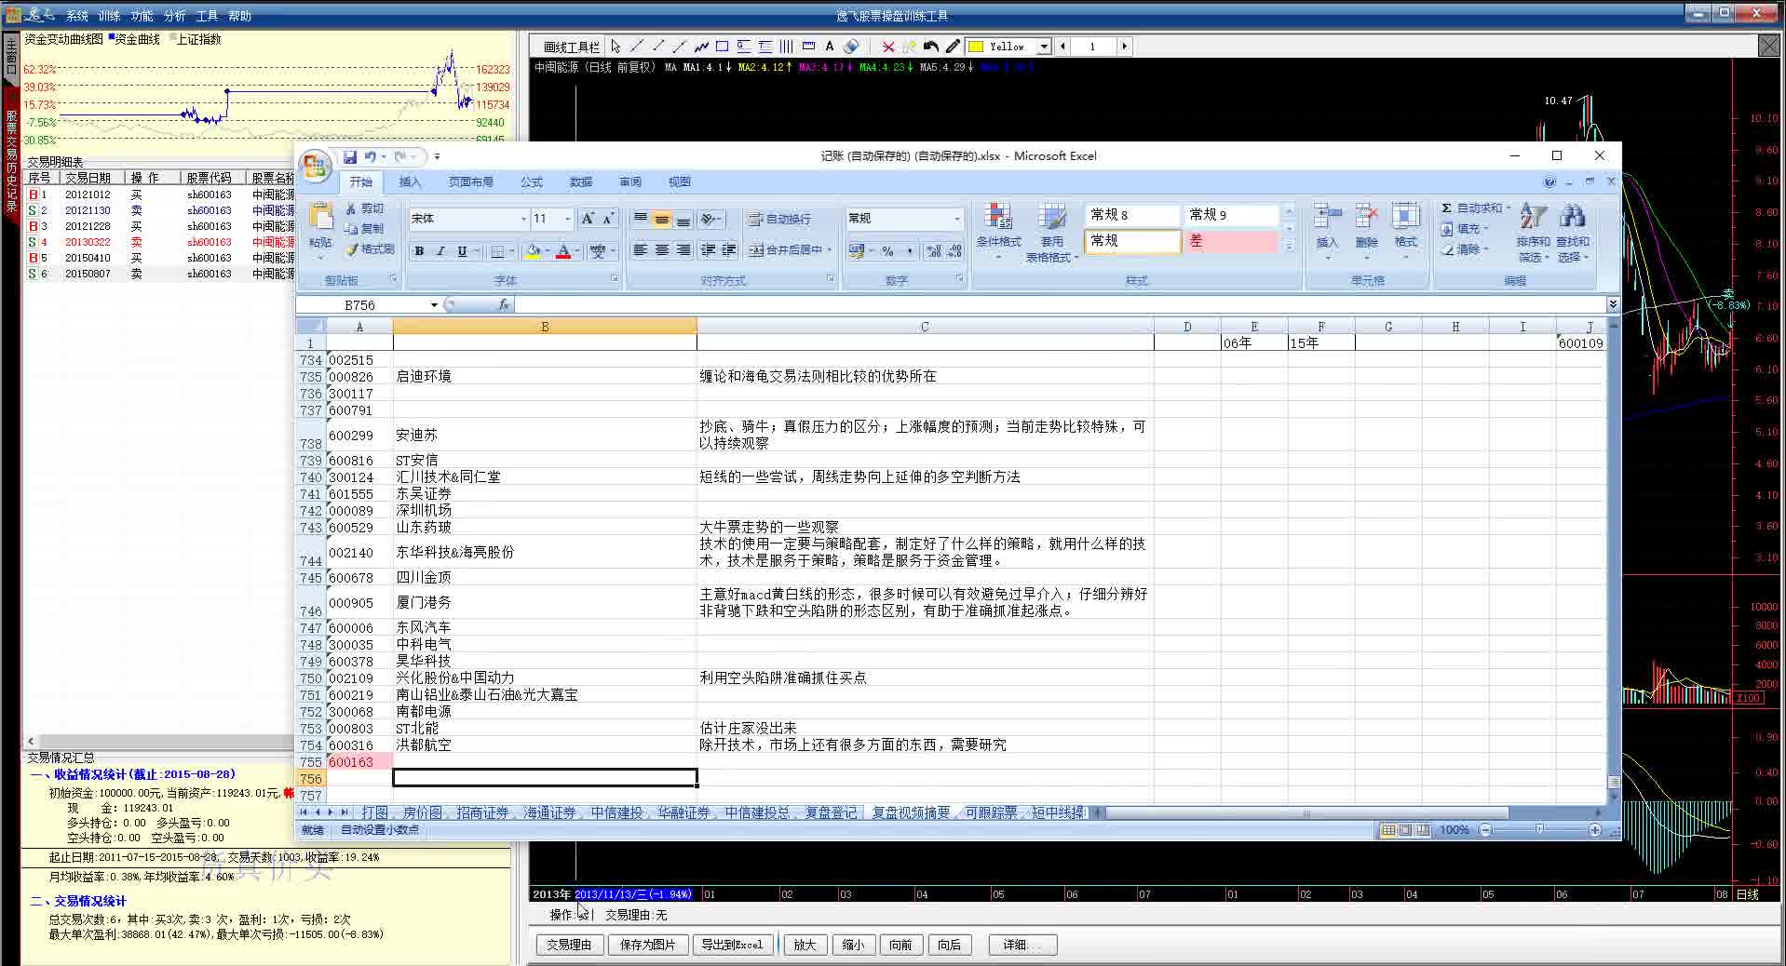Click trade row 4 dated 20130322
The image size is (1786, 966).
tap(160, 242)
